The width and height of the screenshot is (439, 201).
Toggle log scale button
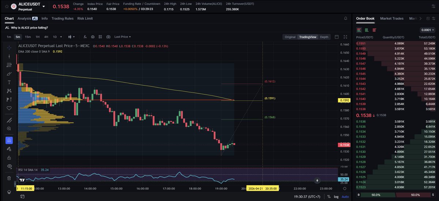point(337,197)
